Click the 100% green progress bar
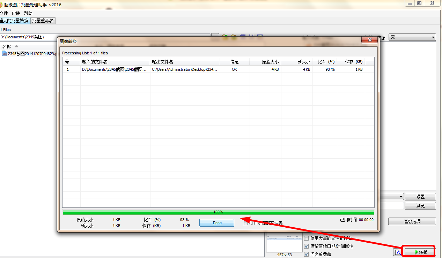The image size is (442, 258). (x=218, y=212)
